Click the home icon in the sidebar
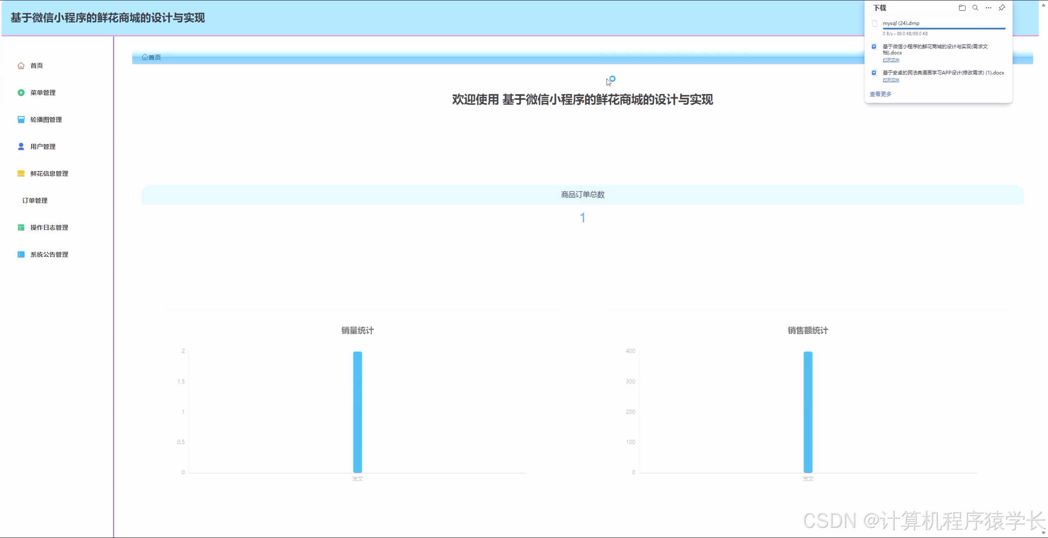This screenshot has height=538, width=1048. click(21, 66)
